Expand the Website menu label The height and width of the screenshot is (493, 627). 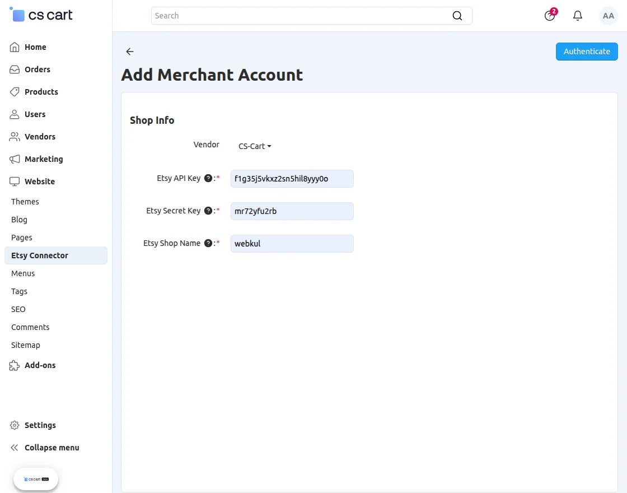40,182
